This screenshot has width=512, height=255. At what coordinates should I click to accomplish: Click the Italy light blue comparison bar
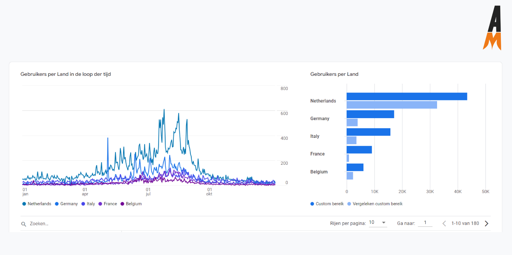click(351, 140)
